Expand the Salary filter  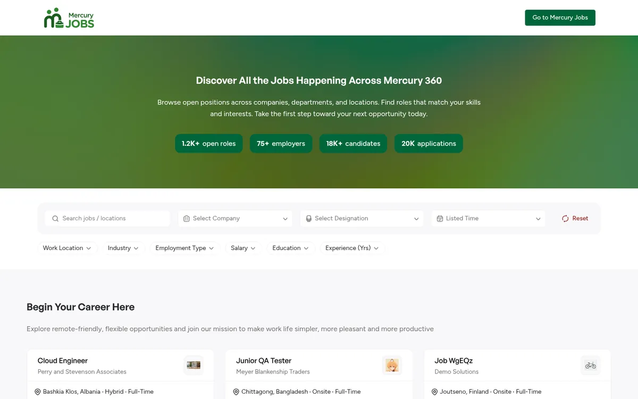[243, 248]
